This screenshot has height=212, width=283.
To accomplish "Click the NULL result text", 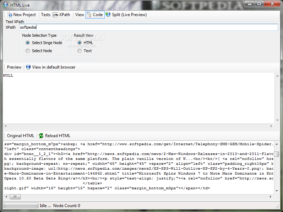I will pos(8,75).
